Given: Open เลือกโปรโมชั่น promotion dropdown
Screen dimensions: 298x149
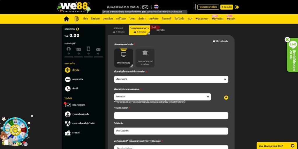Looking at the screenshot, I should tap(171, 131).
